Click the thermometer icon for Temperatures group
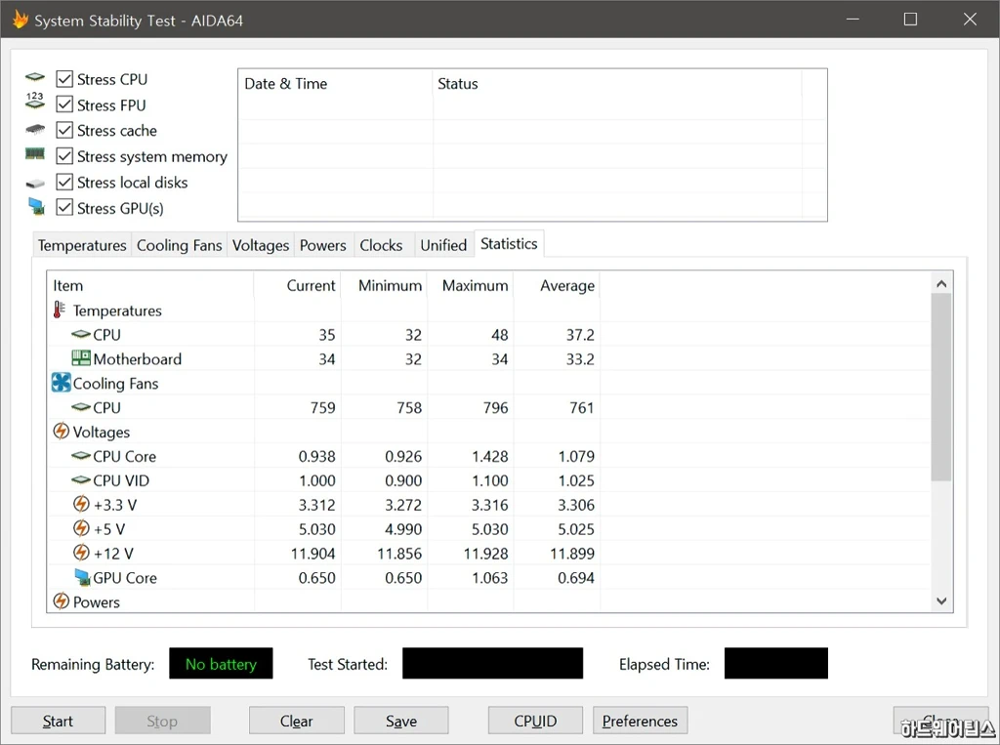The width and height of the screenshot is (1000, 745). point(60,310)
